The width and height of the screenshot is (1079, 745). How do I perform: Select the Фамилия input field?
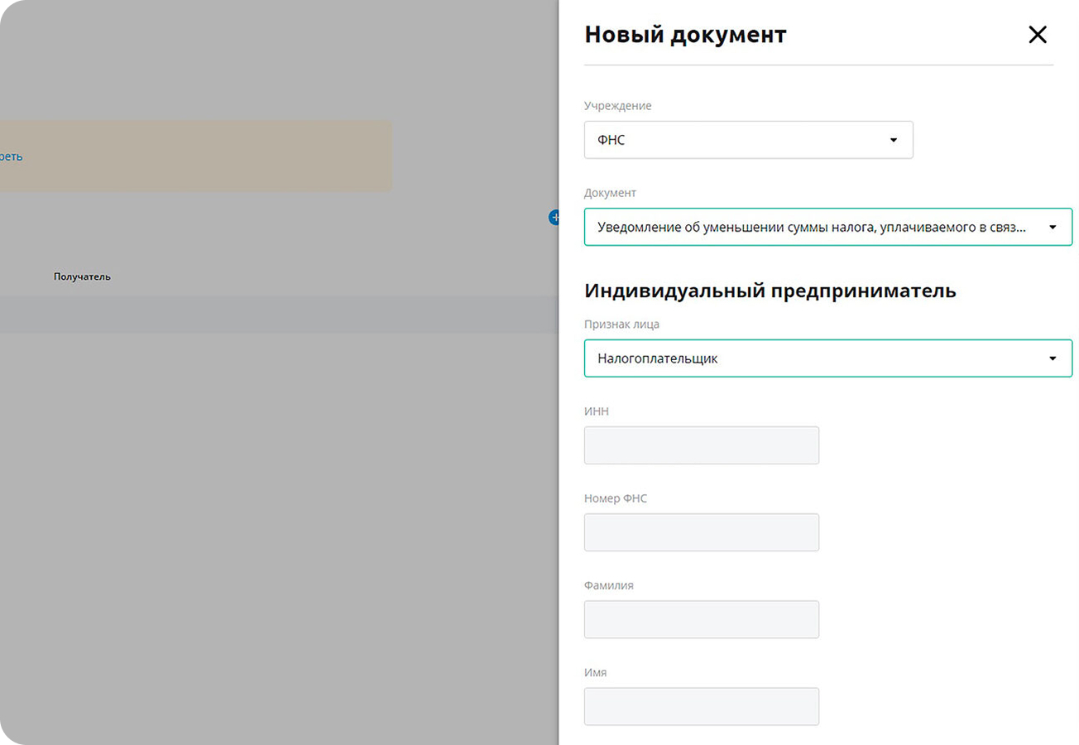tap(702, 619)
